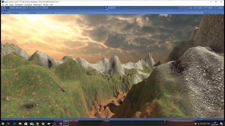The width and height of the screenshot is (225, 126).
Task: Launch Google Chrome from the taskbar
Action: click(37, 124)
